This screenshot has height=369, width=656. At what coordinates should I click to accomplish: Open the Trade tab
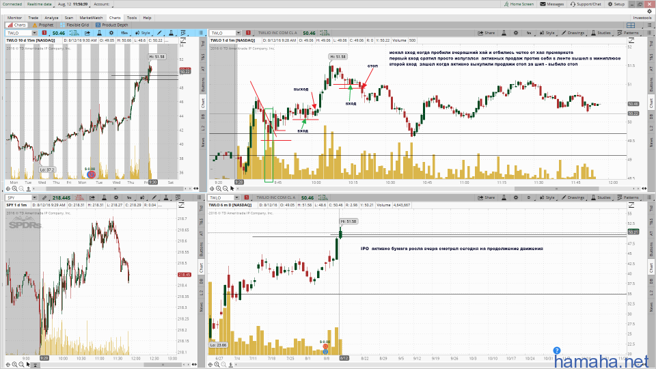33,18
